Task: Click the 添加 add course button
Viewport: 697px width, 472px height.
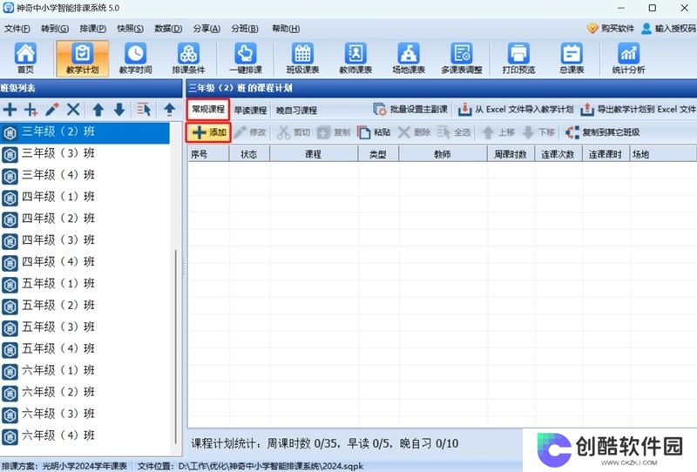Action: coord(208,132)
